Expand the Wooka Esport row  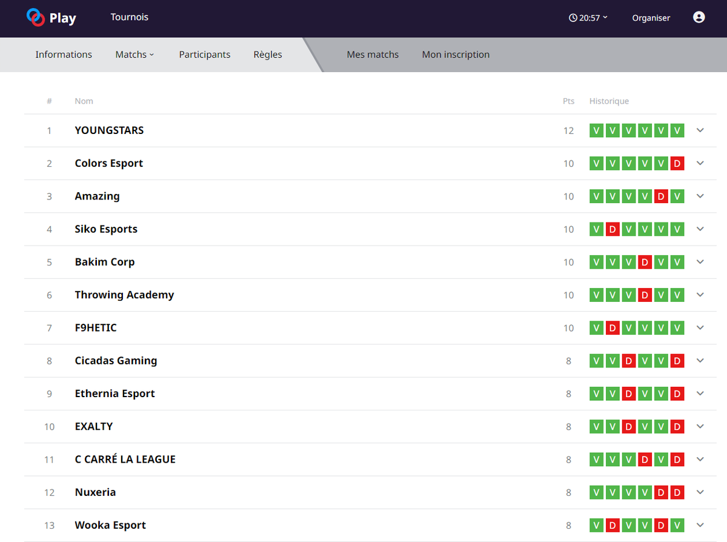coord(700,525)
